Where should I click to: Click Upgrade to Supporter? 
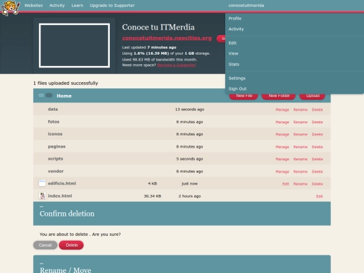coord(112,5)
